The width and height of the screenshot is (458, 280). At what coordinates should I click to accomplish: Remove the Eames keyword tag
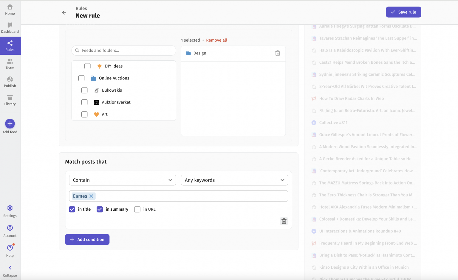click(92, 196)
